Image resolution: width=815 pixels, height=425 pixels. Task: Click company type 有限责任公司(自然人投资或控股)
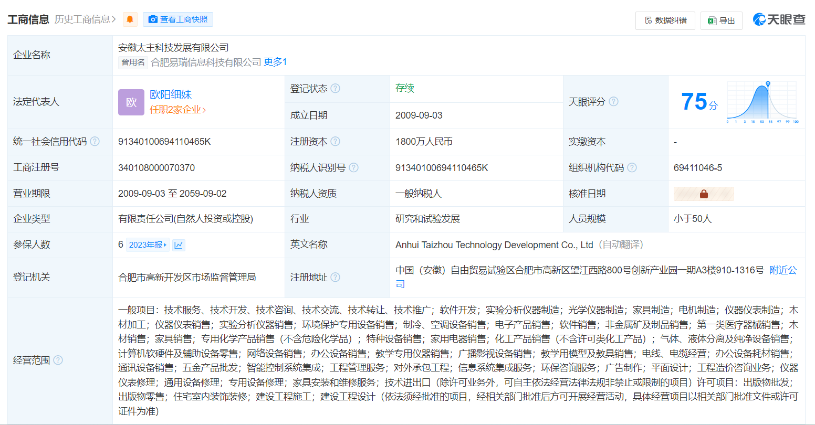point(186,219)
